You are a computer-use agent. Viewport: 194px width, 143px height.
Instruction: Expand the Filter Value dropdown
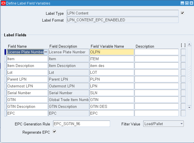(181, 124)
